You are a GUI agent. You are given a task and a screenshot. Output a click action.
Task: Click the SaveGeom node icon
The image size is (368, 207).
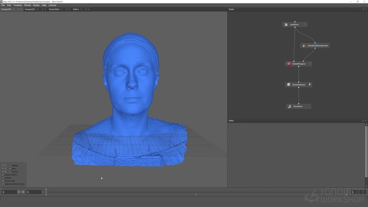pos(290,107)
